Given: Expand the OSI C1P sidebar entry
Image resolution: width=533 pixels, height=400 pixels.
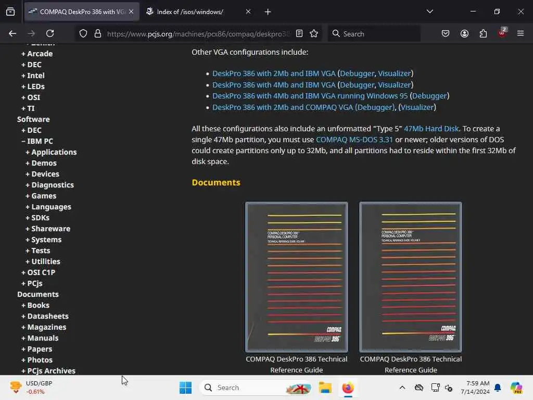Looking at the screenshot, I should [38, 272].
